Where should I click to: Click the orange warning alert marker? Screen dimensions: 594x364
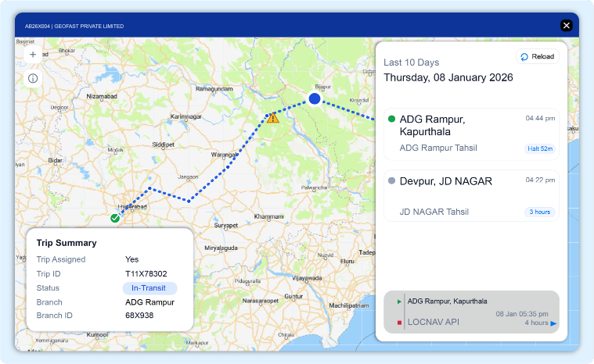coord(272,118)
